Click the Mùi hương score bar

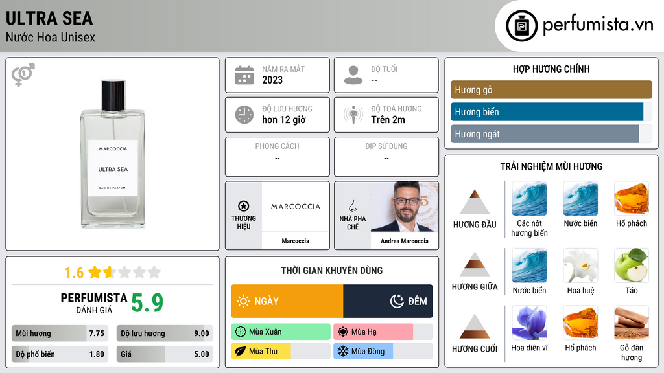point(60,333)
